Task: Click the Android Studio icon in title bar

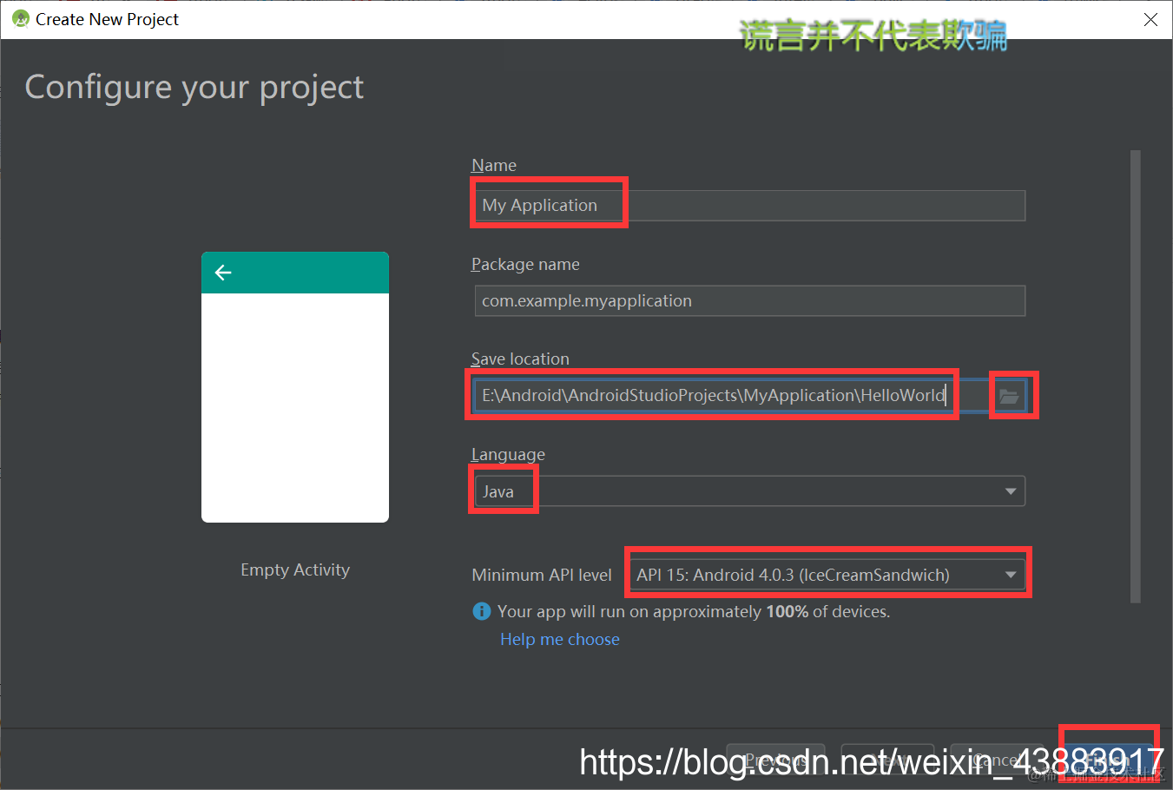Action: click(x=21, y=19)
